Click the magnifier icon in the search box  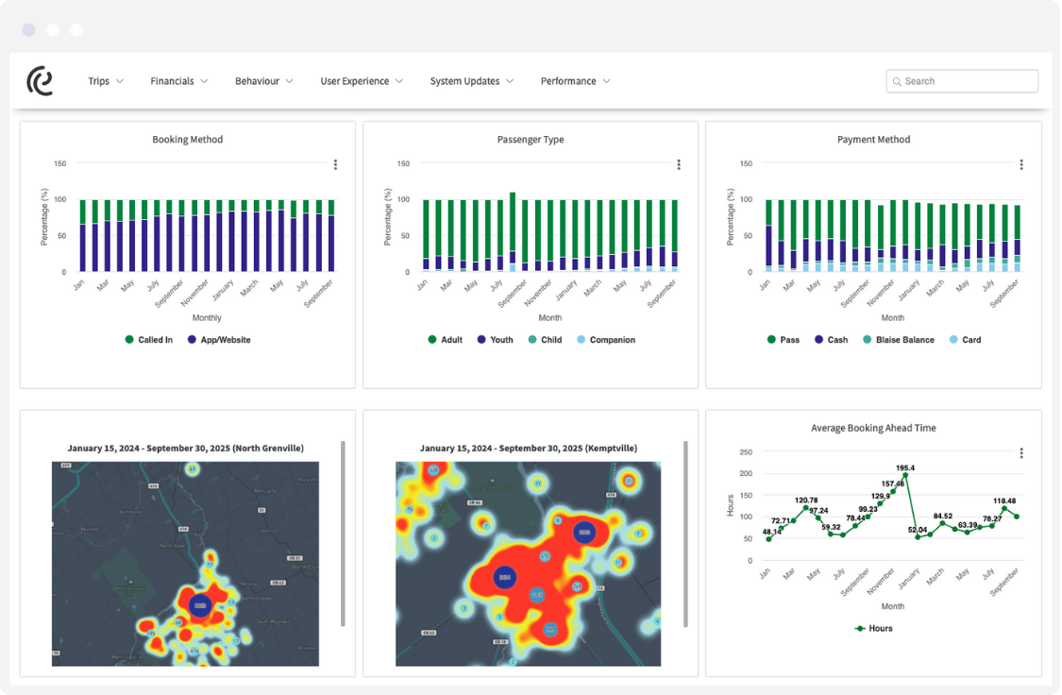coord(897,81)
